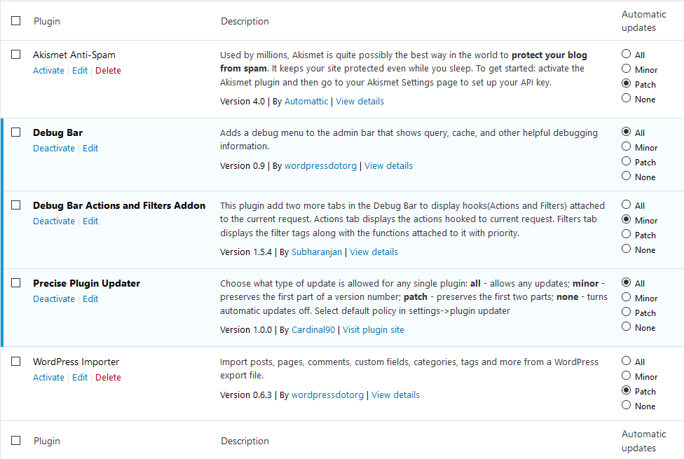Set Akismet automatic updates to All
This screenshot has width=684, height=459.
pos(626,54)
